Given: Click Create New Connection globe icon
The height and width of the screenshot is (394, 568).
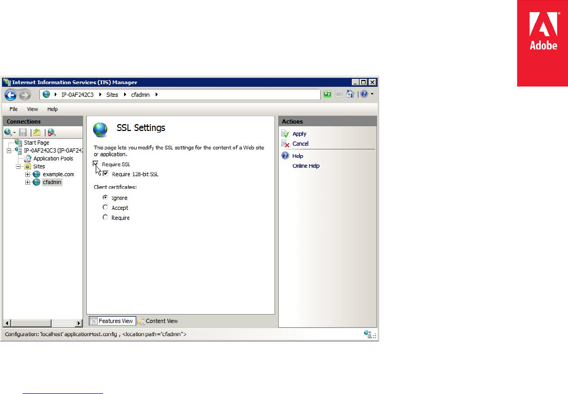Looking at the screenshot, I should pyautogui.click(x=8, y=133).
